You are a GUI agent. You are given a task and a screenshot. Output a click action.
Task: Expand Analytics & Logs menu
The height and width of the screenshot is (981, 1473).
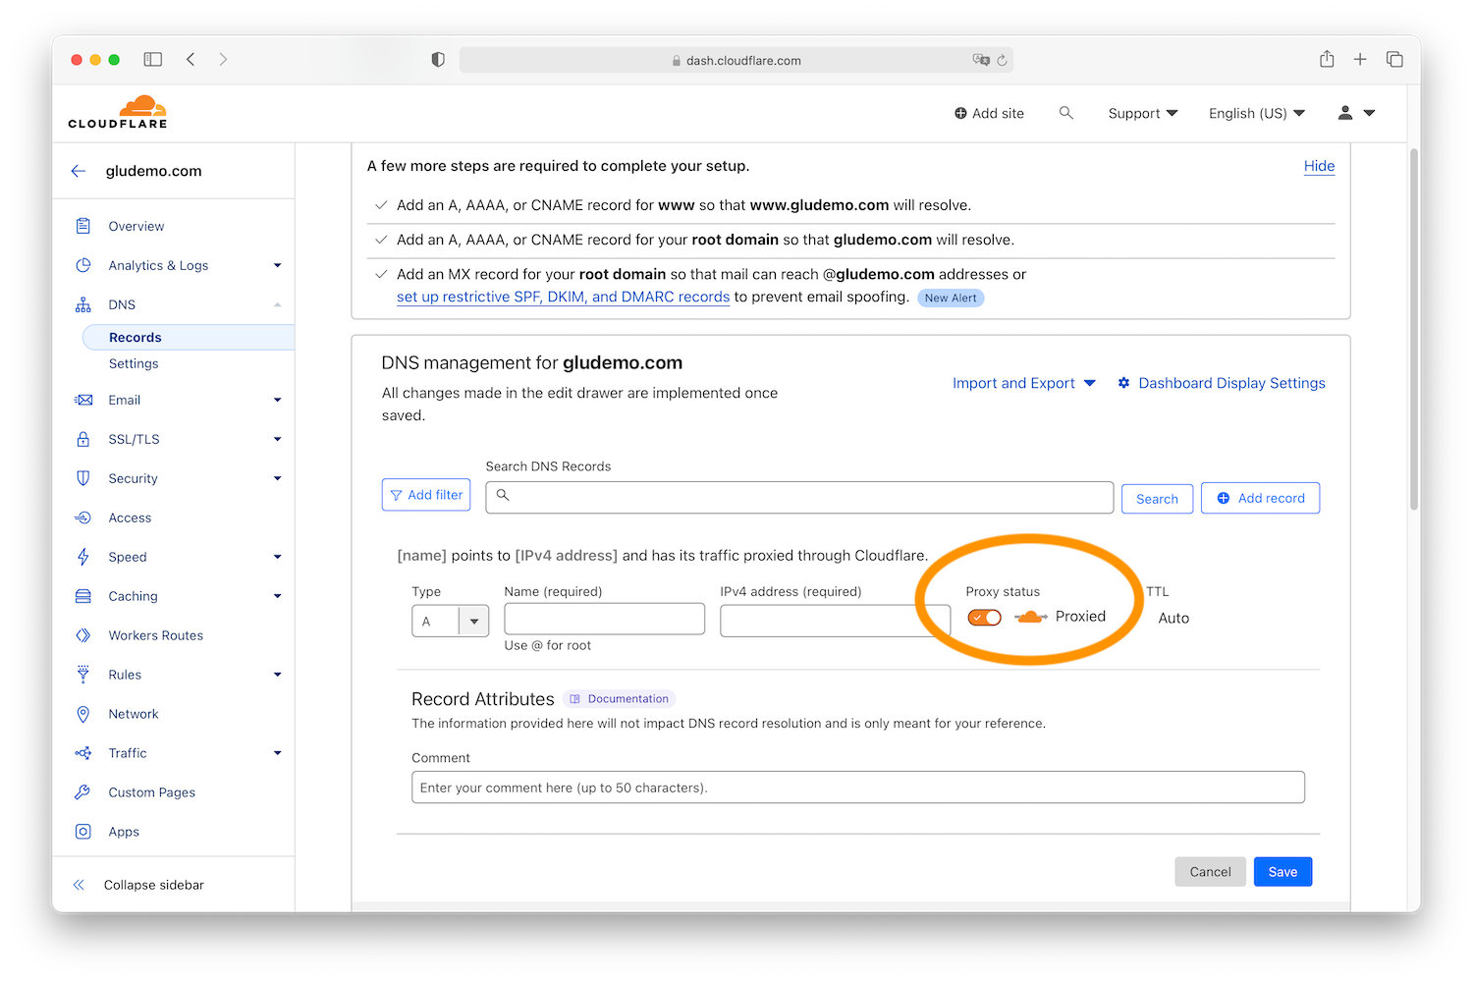tap(278, 265)
